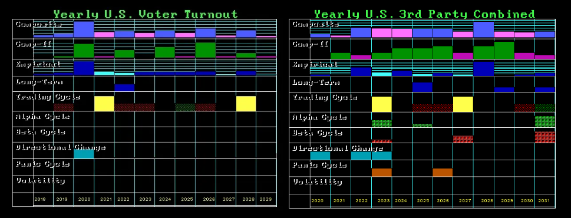The image size is (571, 218).
Task: Click the green 2023 Alpha Cycle block in 3rd Party
Action: point(382,124)
